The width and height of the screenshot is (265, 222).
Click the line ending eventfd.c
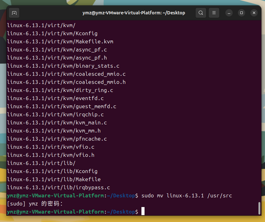pos(56,98)
